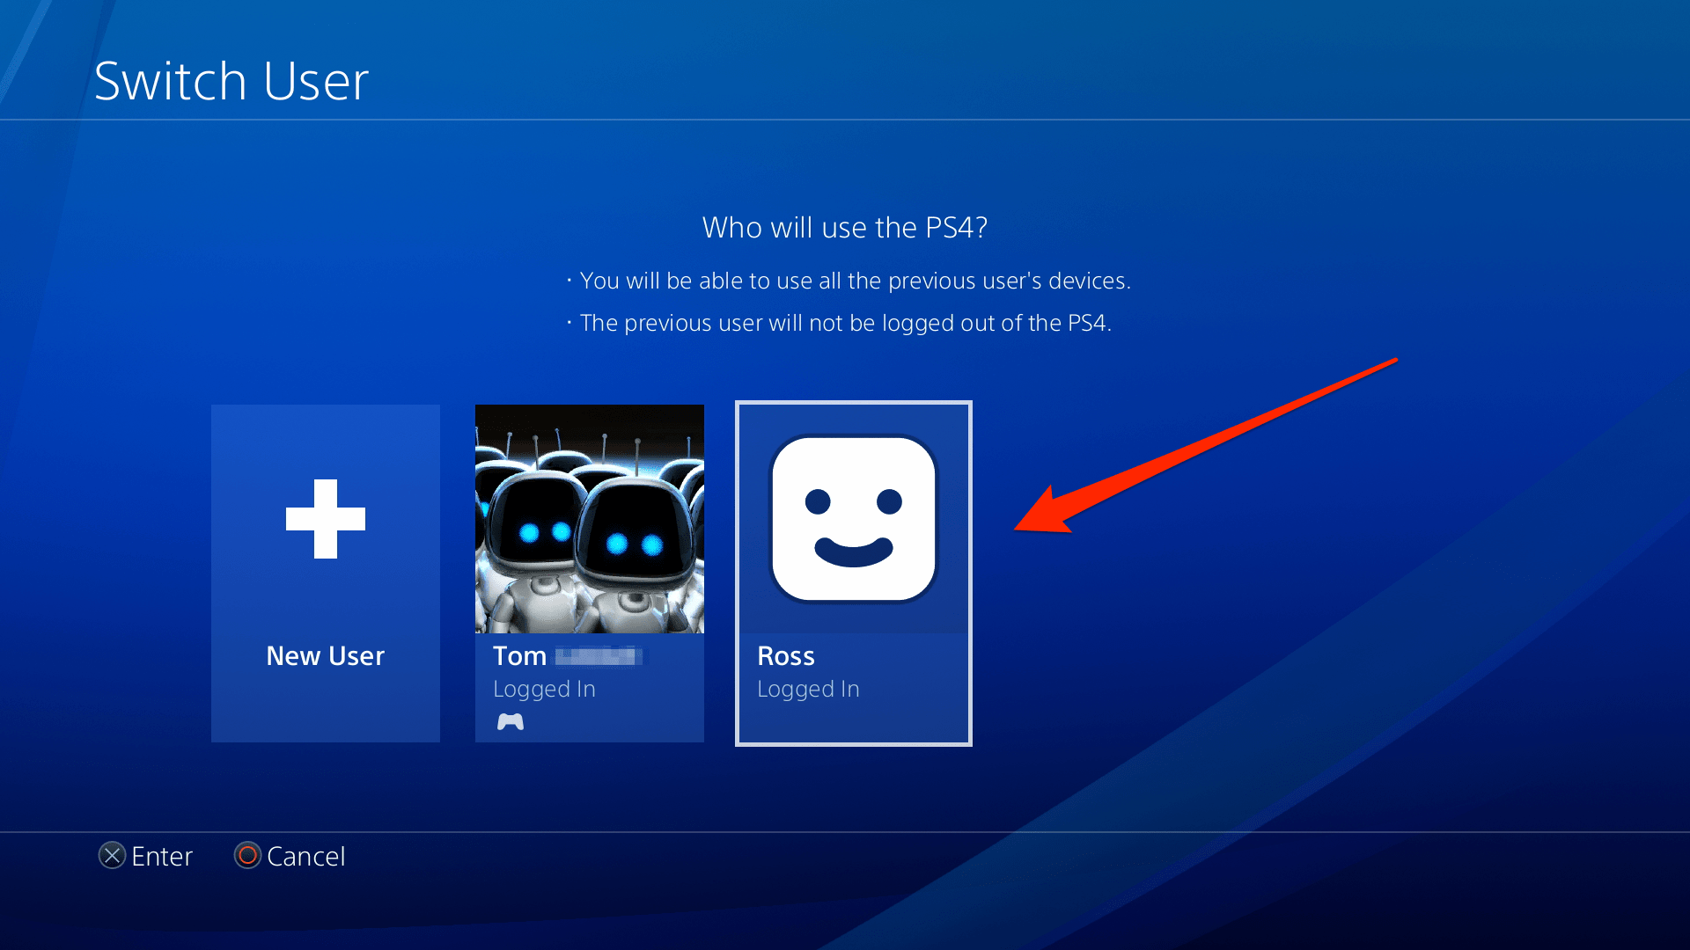Select Ross's highlighted user profile
The width and height of the screenshot is (1690, 950).
click(852, 572)
